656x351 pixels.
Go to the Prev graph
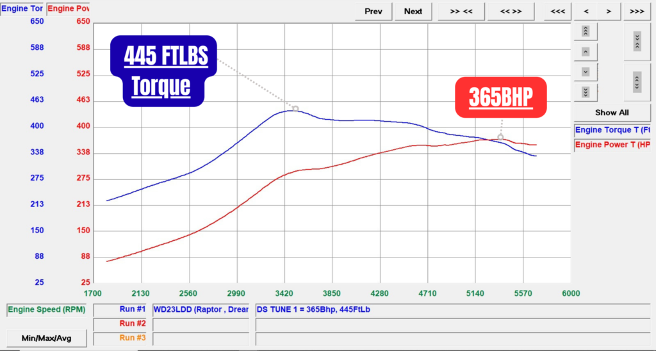click(x=373, y=11)
